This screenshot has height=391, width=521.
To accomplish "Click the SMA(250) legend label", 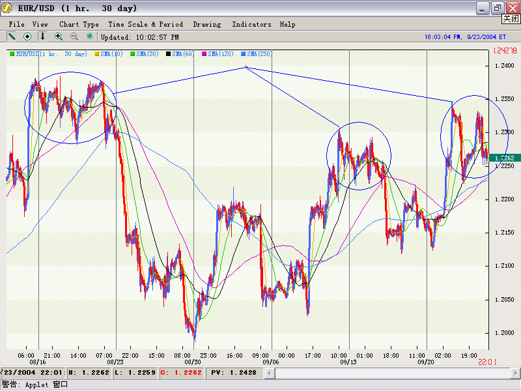I will [x=259, y=54].
